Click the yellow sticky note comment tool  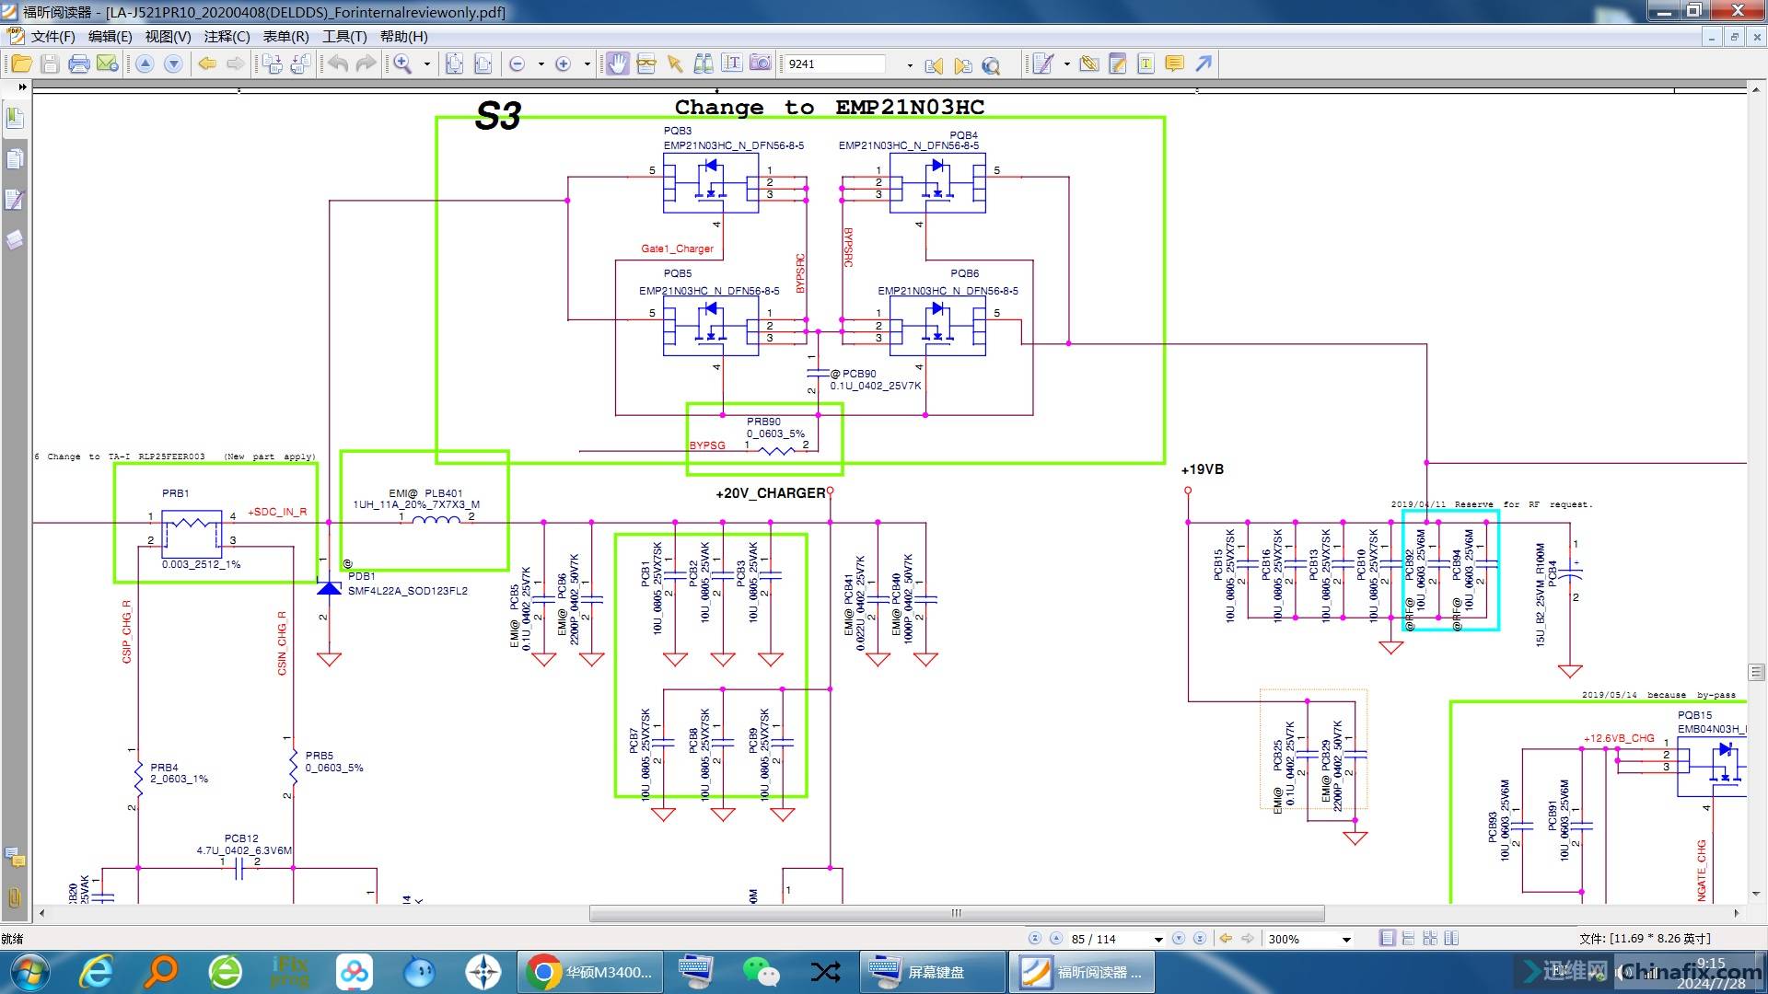pyautogui.click(x=1174, y=64)
